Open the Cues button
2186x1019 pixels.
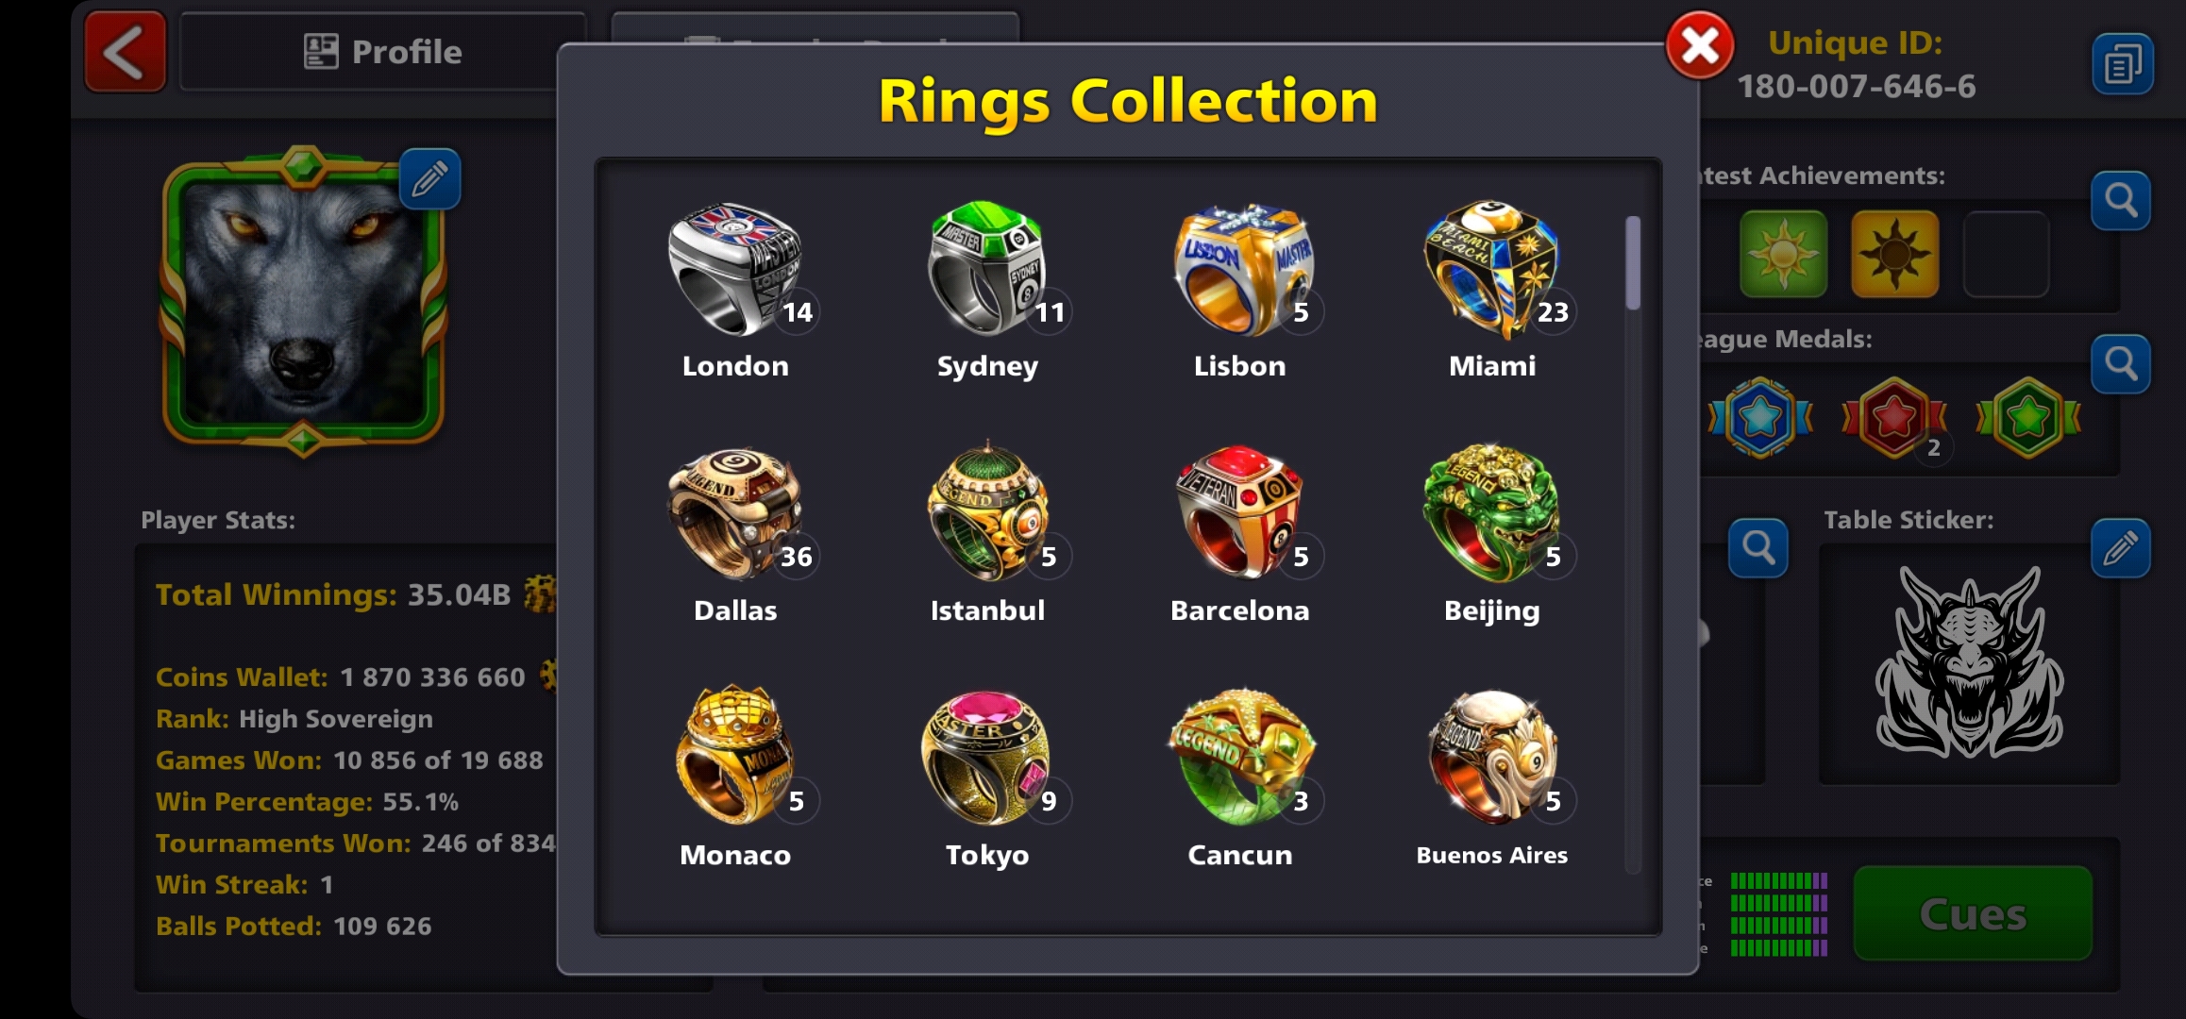1973,913
